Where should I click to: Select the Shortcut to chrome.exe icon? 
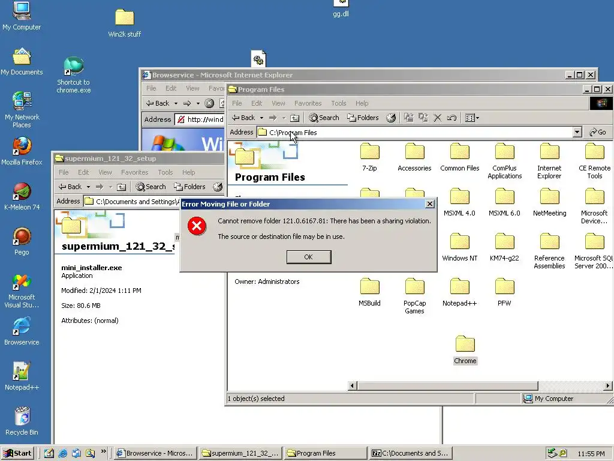click(x=73, y=74)
